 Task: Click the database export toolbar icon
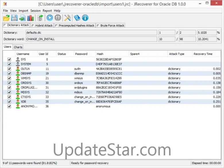tap(40, 18)
